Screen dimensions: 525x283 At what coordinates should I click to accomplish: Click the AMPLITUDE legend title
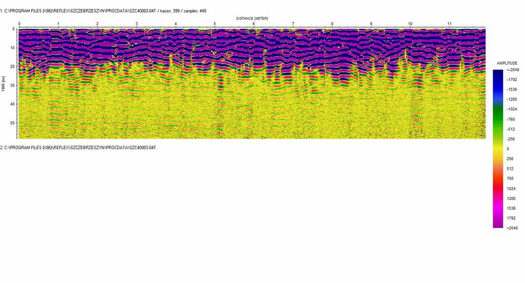(507, 63)
